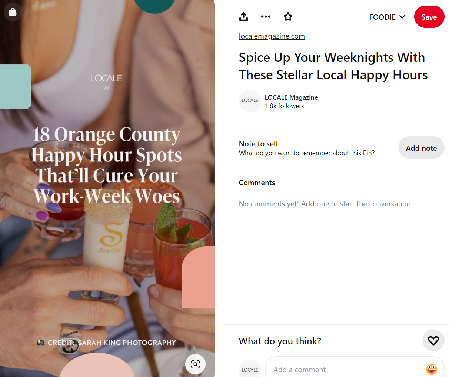Click the pin title about Stellar Local Happy Hours

(333, 66)
